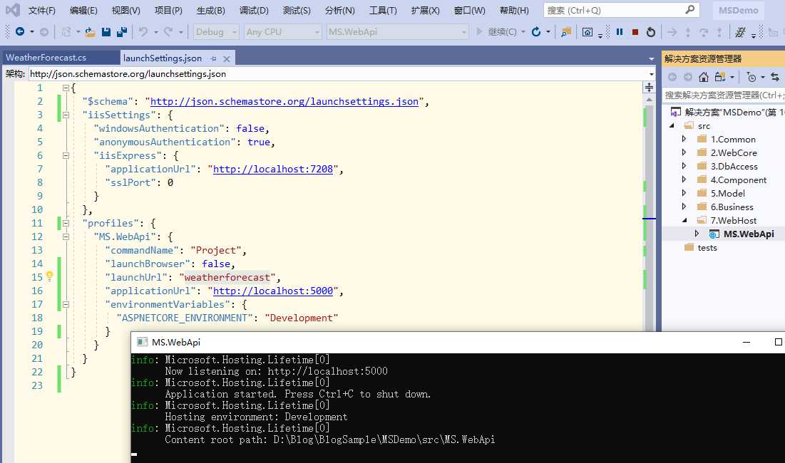The image size is (785, 463).
Task: Restart the debug session
Action: pos(651,32)
